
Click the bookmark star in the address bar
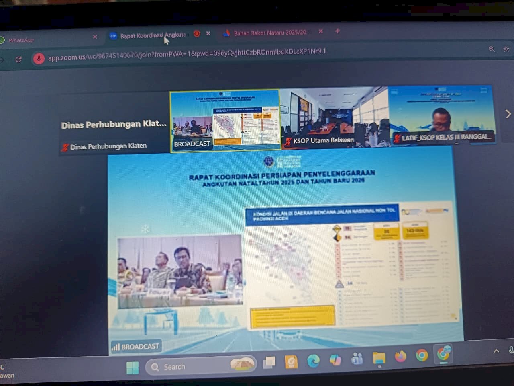(506, 49)
